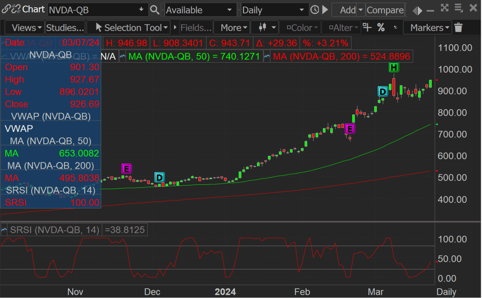
Task: Click the left-right arrows icon after Compare
Action: click(x=418, y=10)
